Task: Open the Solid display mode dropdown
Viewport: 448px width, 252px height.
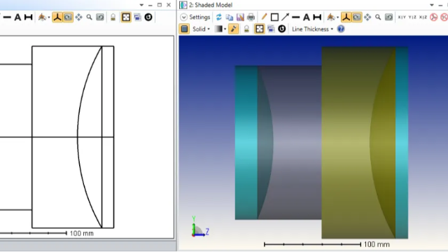Action: click(201, 29)
